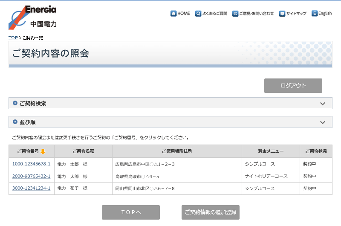Expand the ご契約検索 section chevron
341x226 pixels.
323,104
